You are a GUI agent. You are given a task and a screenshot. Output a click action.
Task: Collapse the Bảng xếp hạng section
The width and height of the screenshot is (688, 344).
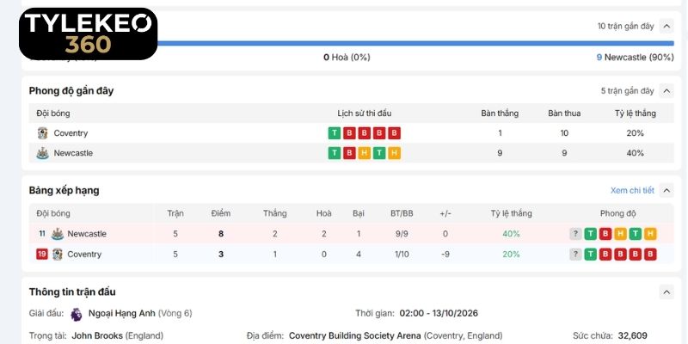(666, 190)
